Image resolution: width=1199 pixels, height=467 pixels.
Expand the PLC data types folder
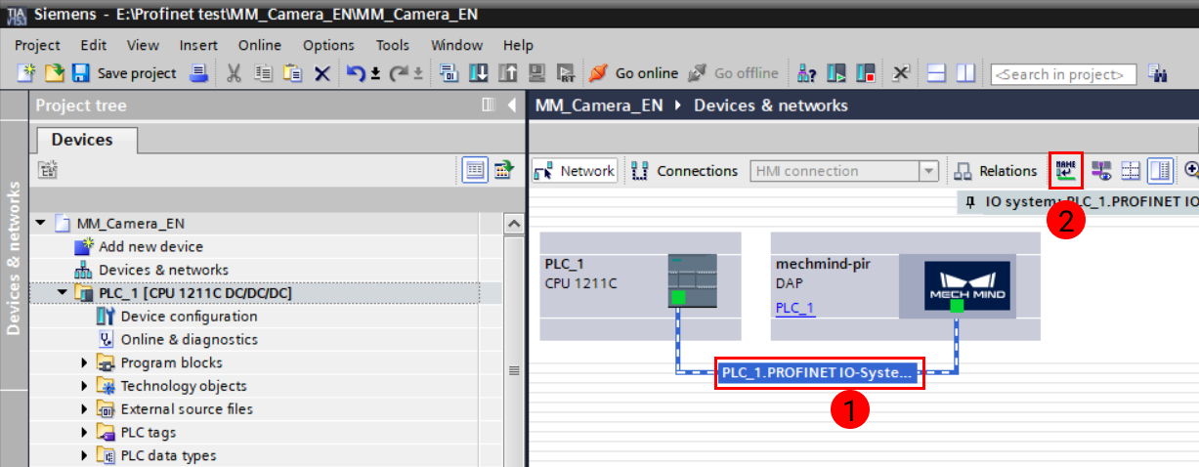point(85,456)
